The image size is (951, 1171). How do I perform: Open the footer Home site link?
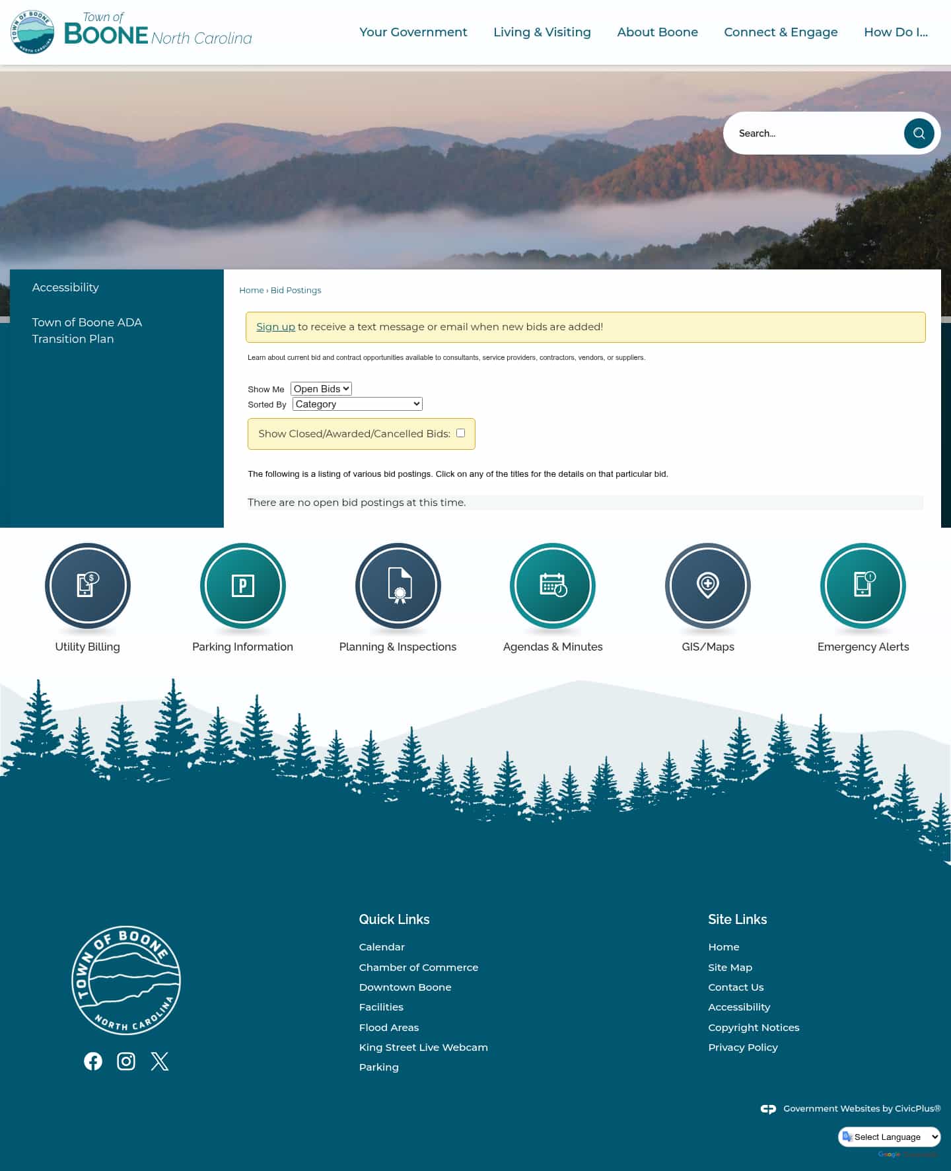pos(724,947)
